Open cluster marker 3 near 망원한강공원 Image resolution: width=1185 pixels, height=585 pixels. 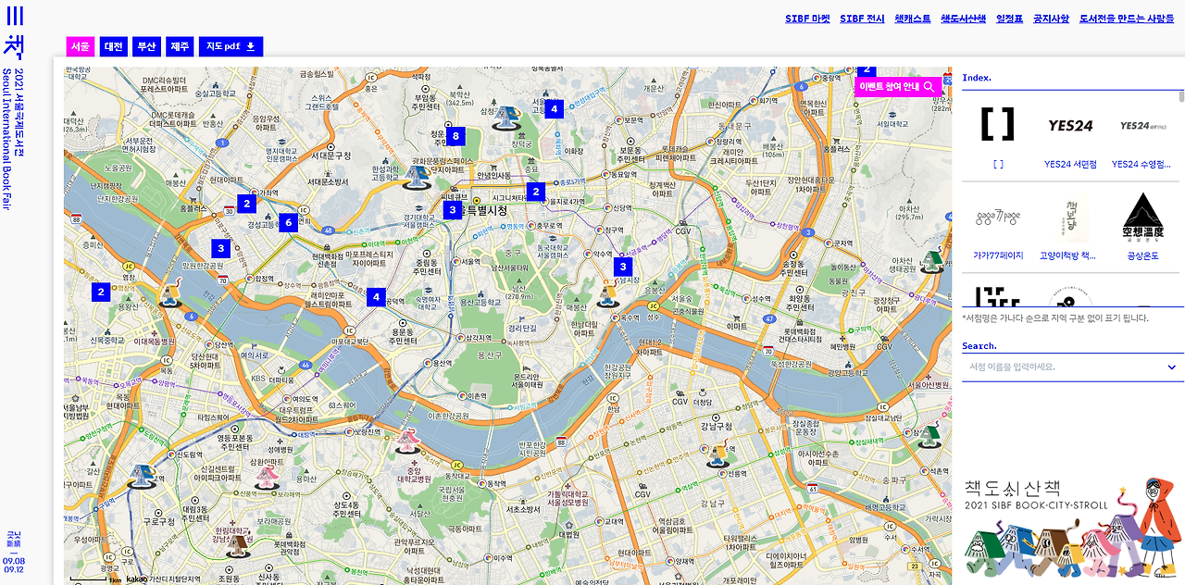point(220,248)
